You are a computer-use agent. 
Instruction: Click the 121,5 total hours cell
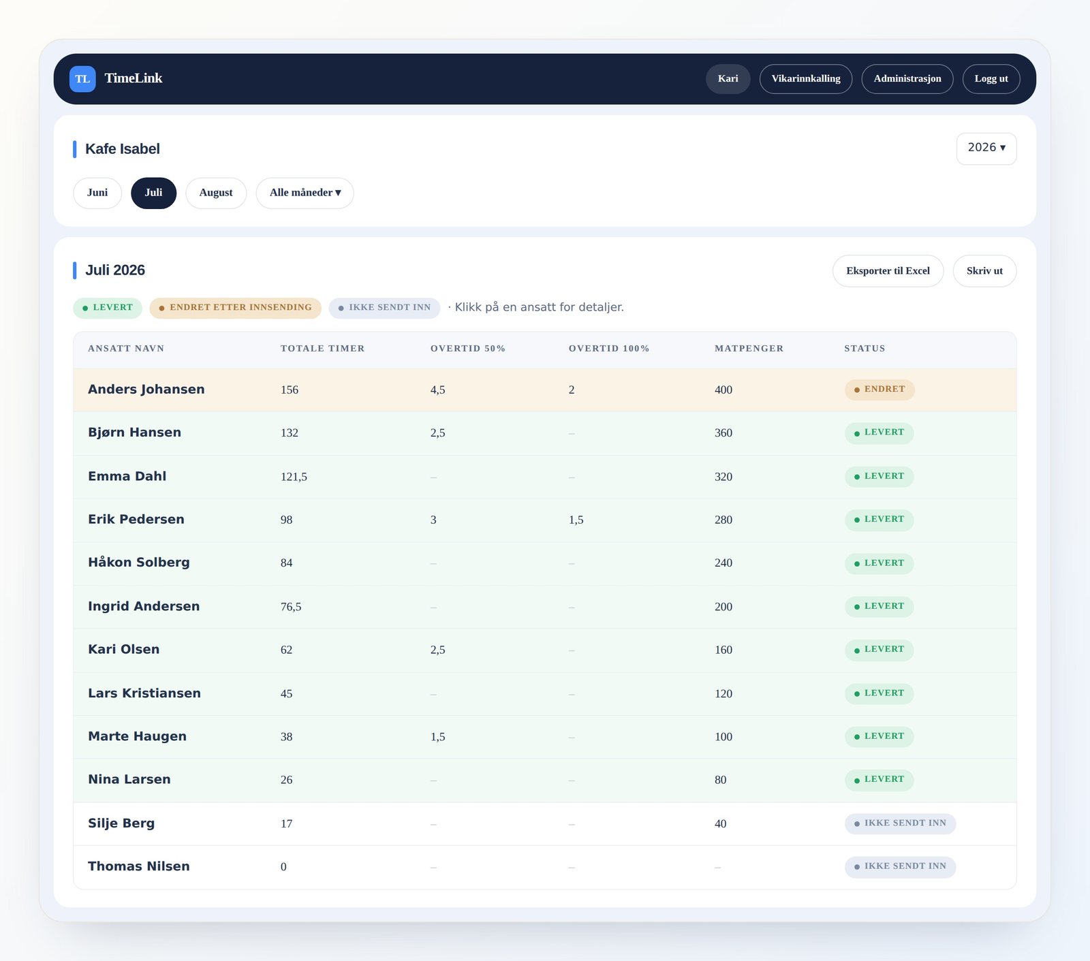click(x=294, y=477)
